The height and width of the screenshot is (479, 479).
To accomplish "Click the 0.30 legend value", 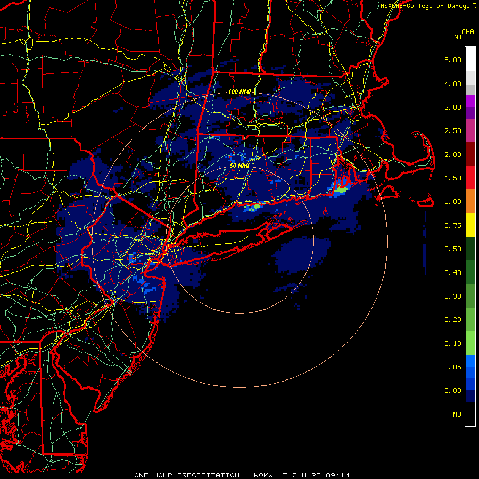I will pyautogui.click(x=453, y=296).
